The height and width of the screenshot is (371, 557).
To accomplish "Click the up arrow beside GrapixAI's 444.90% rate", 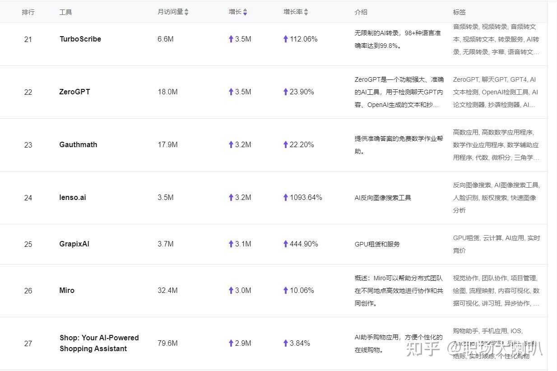I will pos(285,244).
